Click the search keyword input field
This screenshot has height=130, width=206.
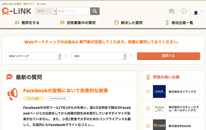pyautogui.click(x=74, y=11)
